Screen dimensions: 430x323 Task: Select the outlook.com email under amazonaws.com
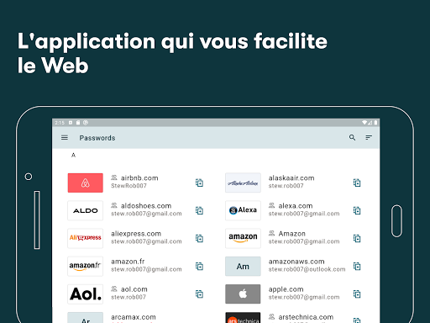pos(307,269)
